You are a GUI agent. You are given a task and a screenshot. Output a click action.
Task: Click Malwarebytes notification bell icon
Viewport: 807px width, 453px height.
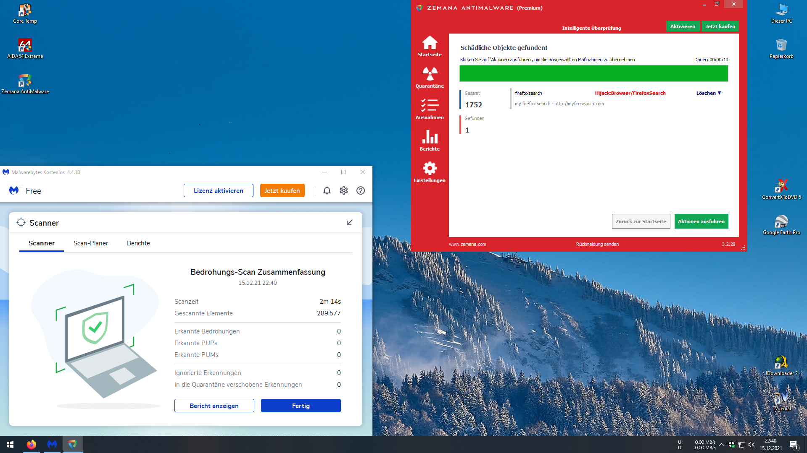coord(327,191)
